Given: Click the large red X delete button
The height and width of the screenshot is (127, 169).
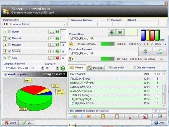Looking at the screenshot, I should click(145, 116).
